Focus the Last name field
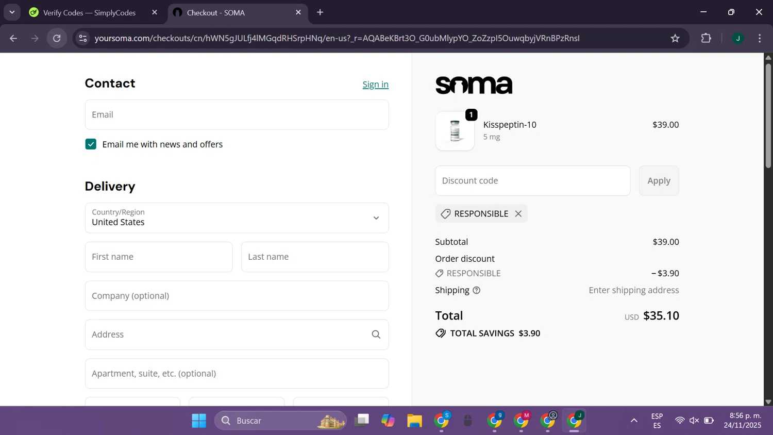The image size is (773, 435). (315, 257)
